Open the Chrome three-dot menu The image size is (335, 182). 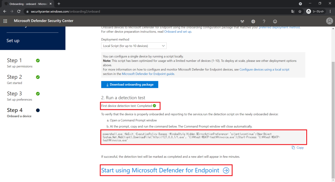[x=330, y=11]
